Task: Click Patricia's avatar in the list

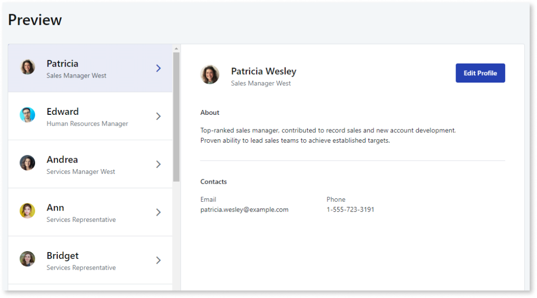Action: tap(27, 67)
